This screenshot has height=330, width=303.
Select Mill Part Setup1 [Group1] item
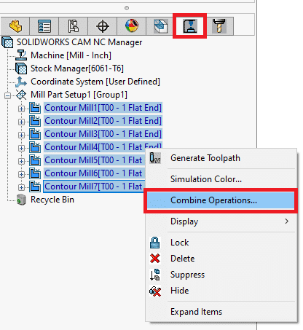point(79,95)
